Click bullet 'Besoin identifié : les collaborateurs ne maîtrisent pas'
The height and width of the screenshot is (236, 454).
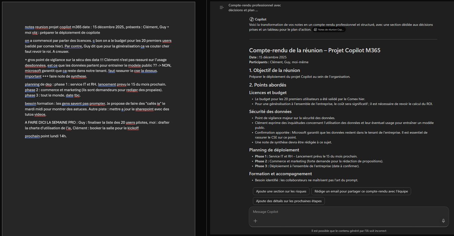[x=306, y=180]
